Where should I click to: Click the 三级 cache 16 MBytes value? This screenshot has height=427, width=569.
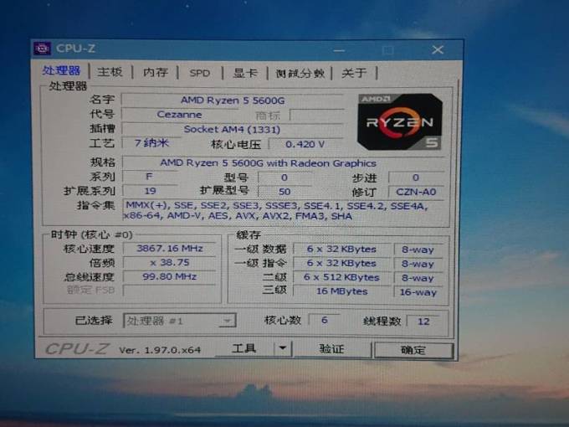click(341, 291)
